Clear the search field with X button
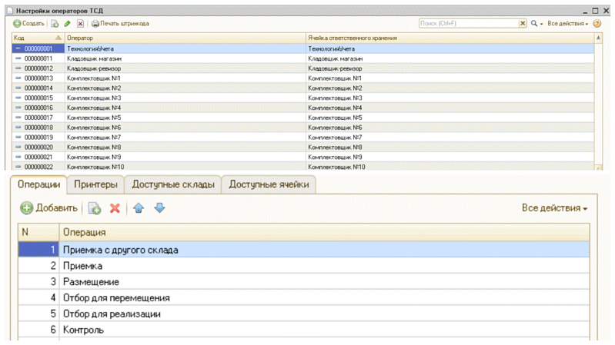The height and width of the screenshot is (345, 615). [x=523, y=24]
